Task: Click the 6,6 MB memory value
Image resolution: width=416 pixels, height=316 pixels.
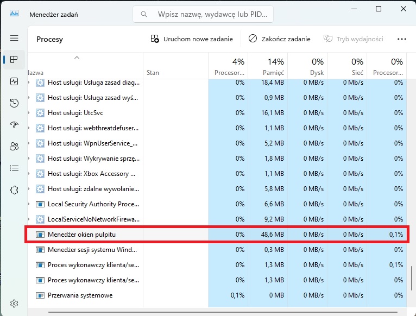Action: [x=274, y=204]
